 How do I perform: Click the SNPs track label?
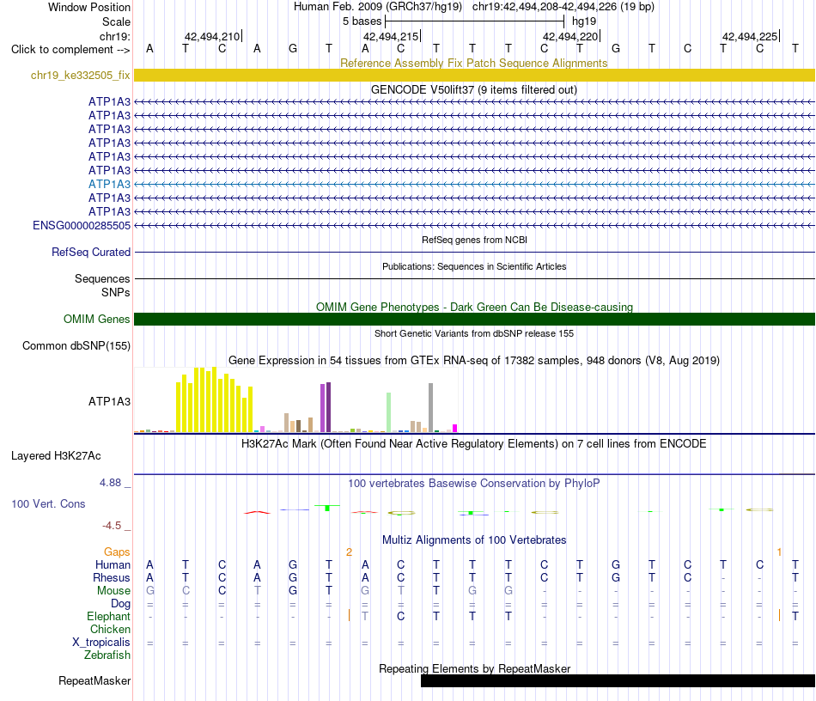coord(116,292)
